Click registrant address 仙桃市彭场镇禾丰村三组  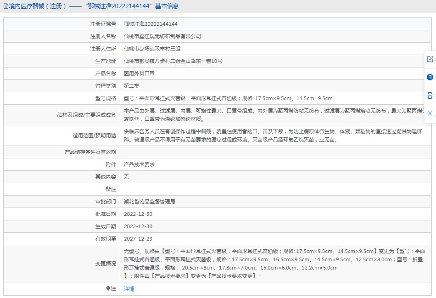[152, 49]
